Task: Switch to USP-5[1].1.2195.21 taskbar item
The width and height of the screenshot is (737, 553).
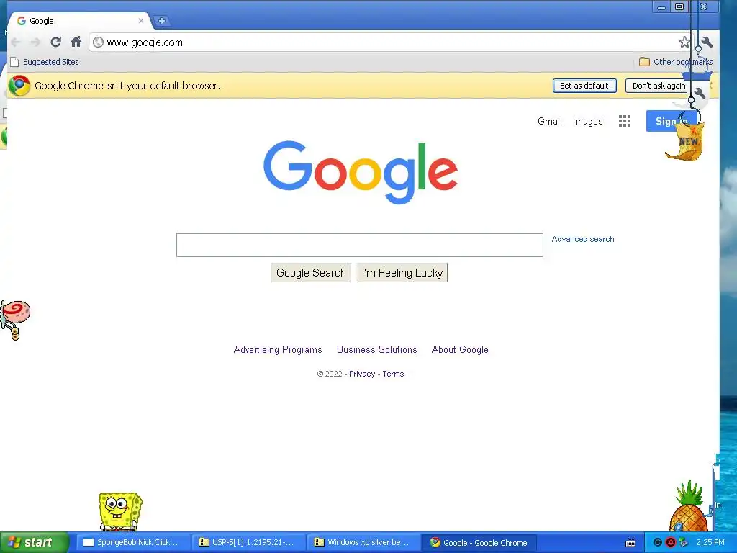Action: (x=248, y=543)
